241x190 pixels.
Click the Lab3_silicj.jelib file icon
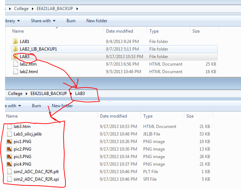[x=9, y=134]
